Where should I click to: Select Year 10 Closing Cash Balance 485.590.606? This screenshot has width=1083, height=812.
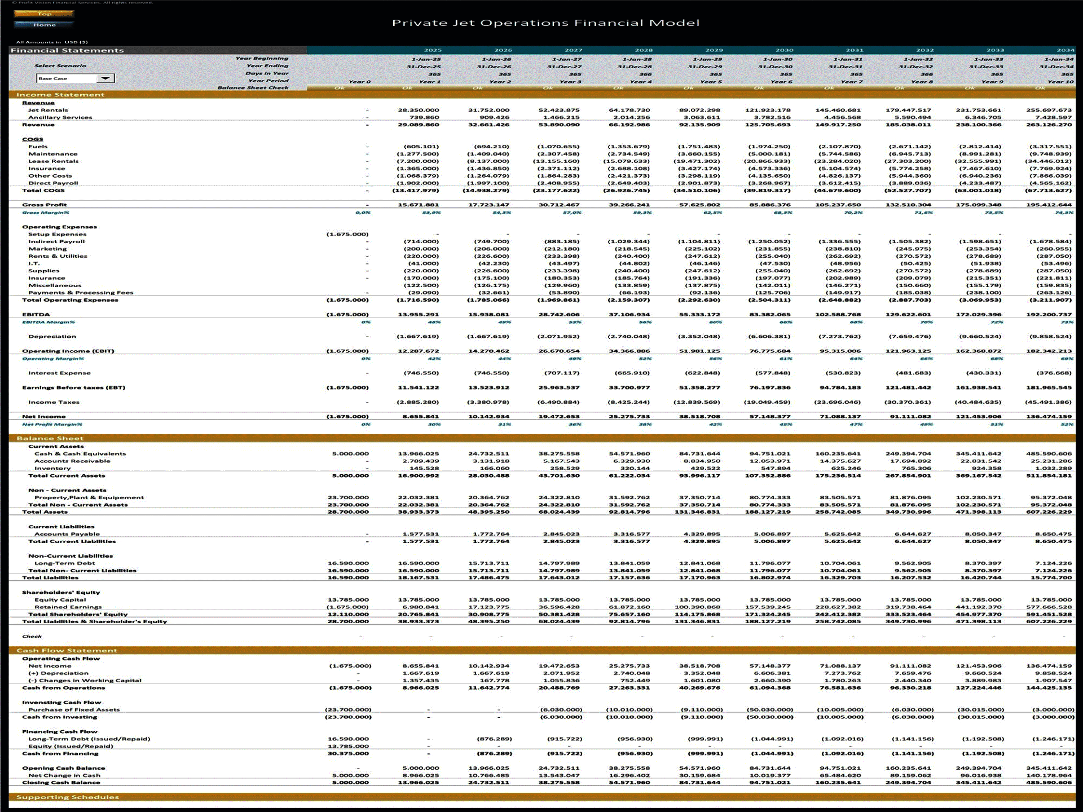pos(1049,782)
